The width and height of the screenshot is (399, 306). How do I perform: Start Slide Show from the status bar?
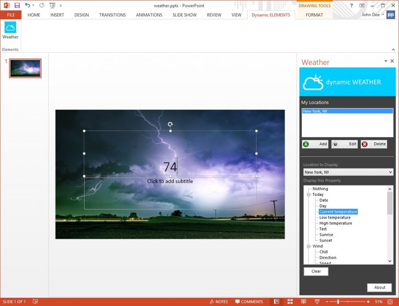[317, 302]
